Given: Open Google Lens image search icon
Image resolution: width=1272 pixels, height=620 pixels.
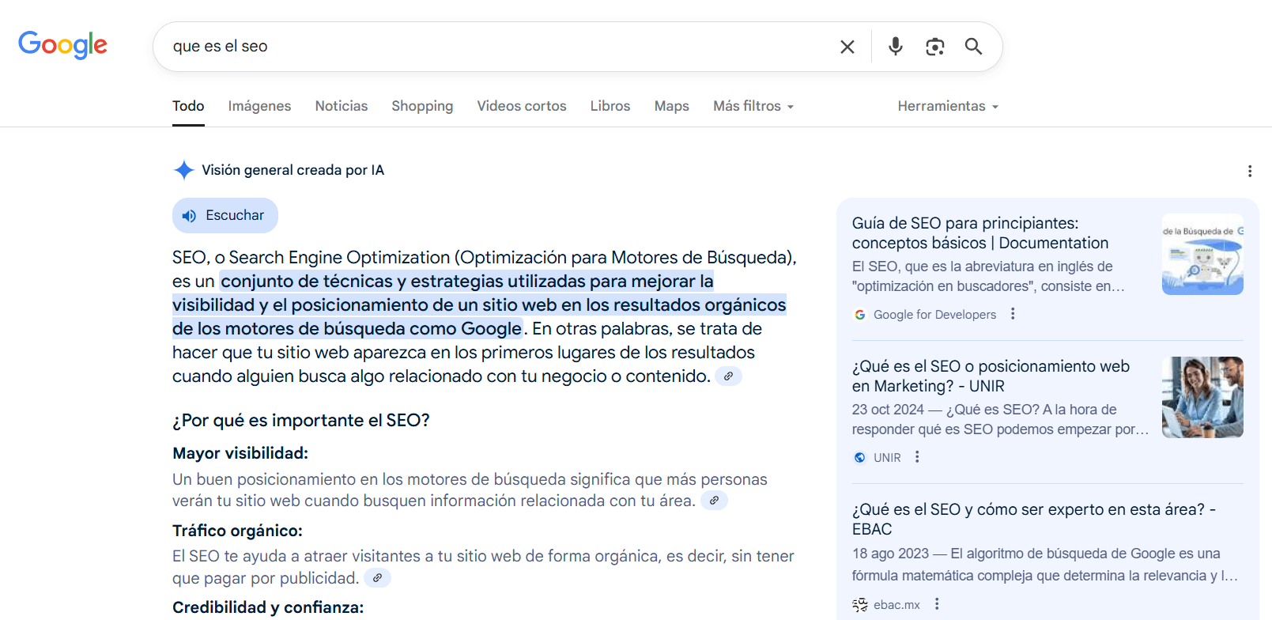Looking at the screenshot, I should 935,47.
